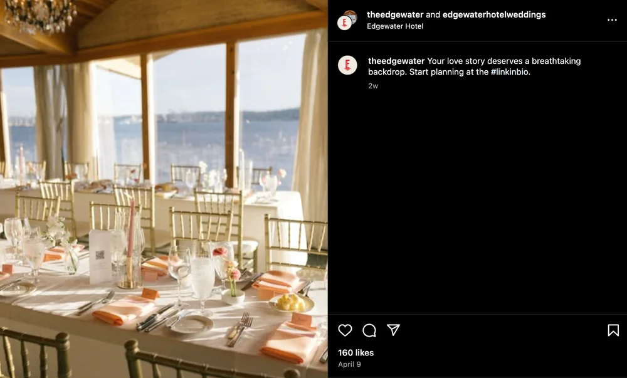The image size is (627, 378).
Task: Click the wedding table photo
Action: point(164,189)
